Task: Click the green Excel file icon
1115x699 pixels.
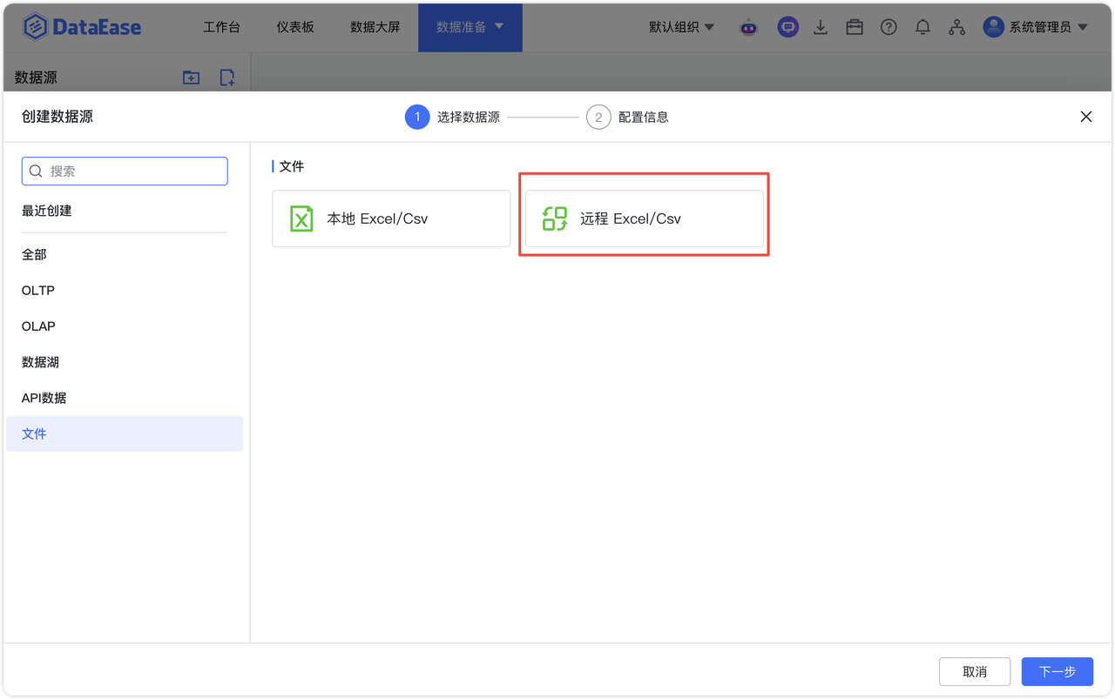Action: (x=301, y=218)
